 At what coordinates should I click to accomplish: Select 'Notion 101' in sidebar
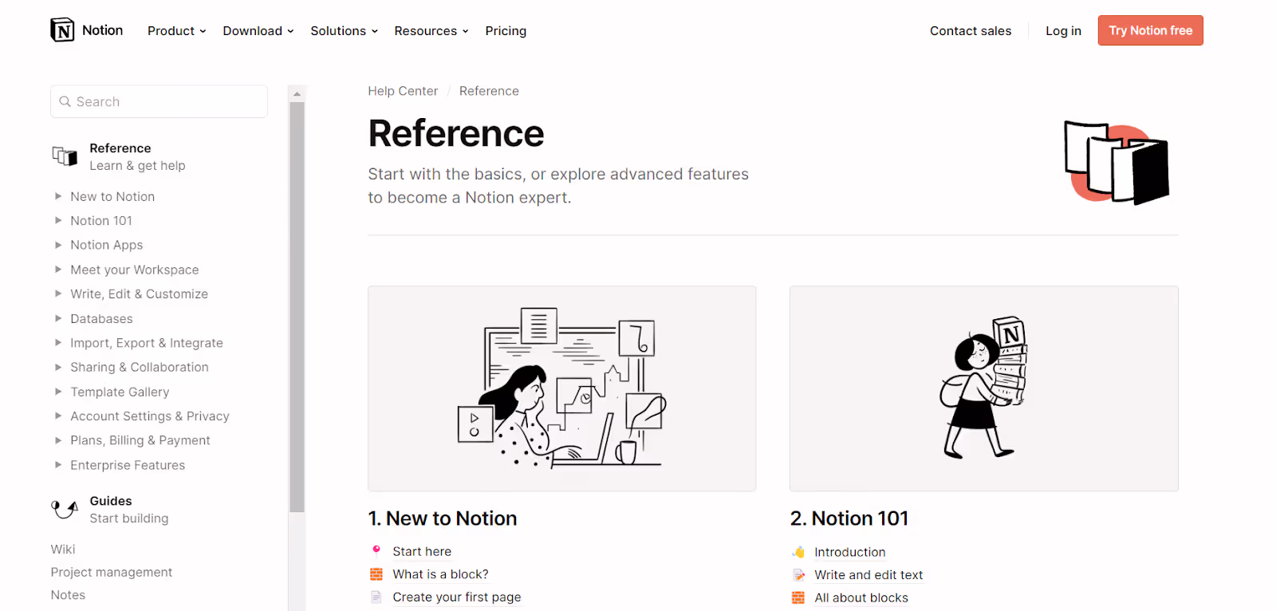click(101, 220)
